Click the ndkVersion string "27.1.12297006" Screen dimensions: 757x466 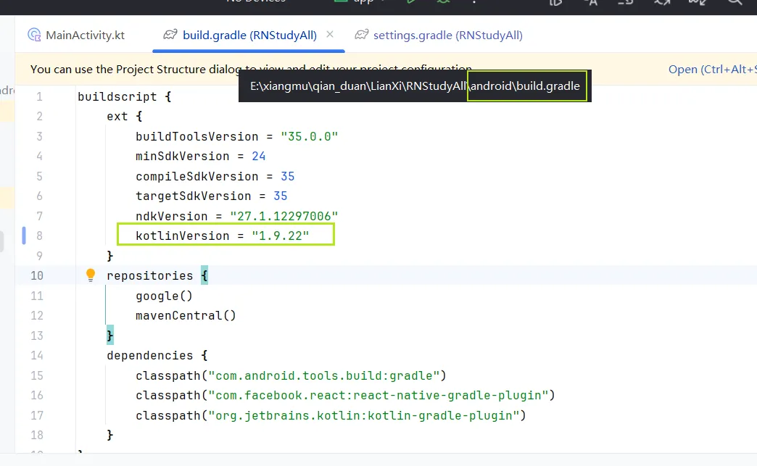(x=284, y=216)
